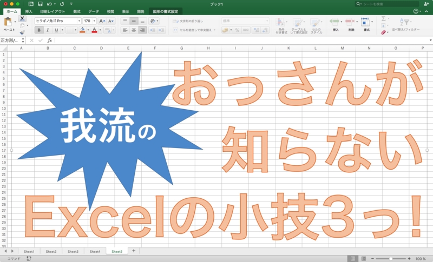Click セルを結合して中央揃え (Merge & Center)

194,30
